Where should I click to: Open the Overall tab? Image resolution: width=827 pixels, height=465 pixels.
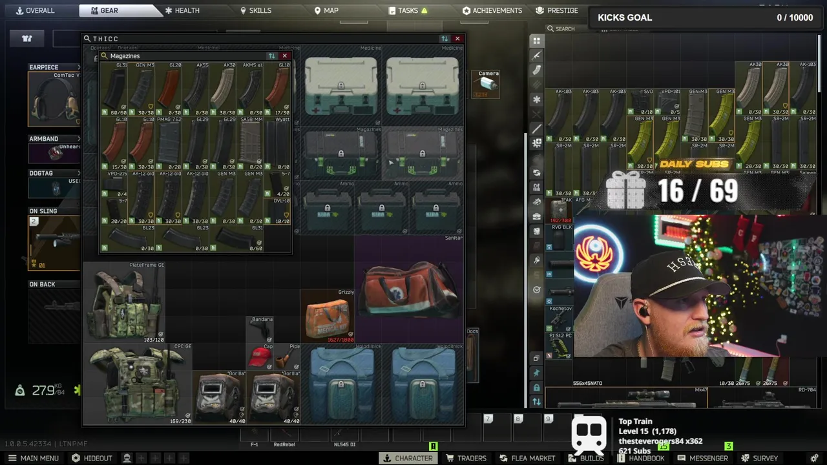coord(36,10)
